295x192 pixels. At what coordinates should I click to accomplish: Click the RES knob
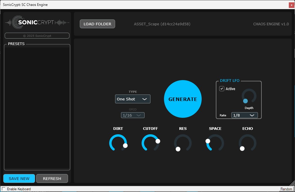(183, 143)
